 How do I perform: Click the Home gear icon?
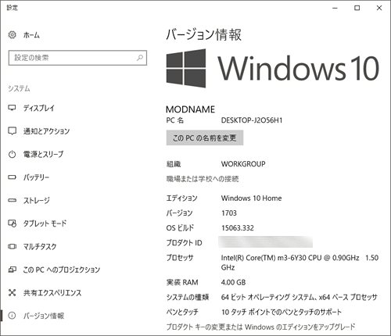(13, 34)
